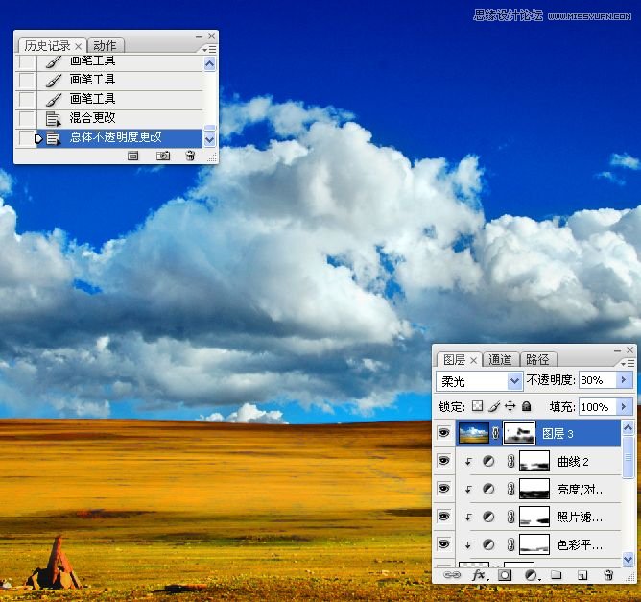Screen dimensions: 641x602
Task: Delete current state trash icon in History panel
Action: (x=190, y=156)
